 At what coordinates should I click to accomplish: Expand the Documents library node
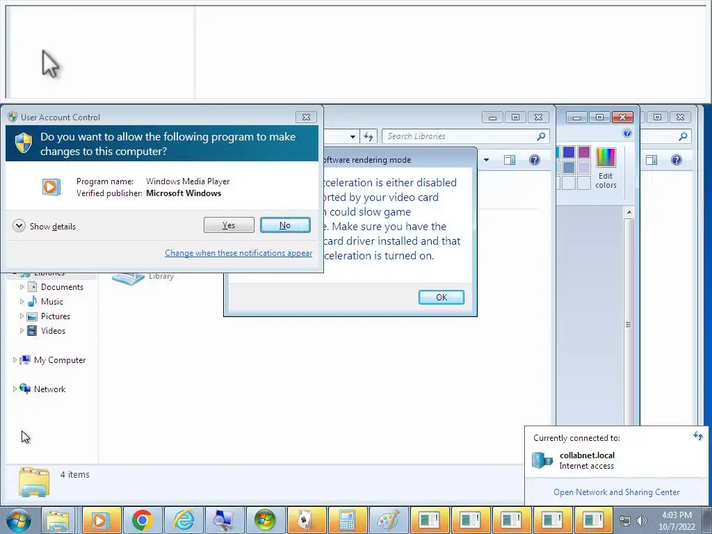(22, 287)
